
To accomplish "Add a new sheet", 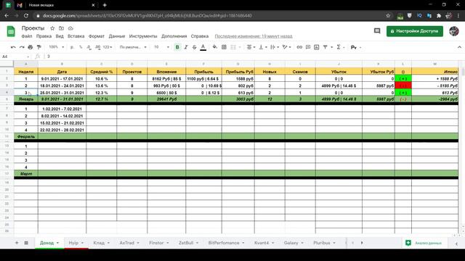I will pos(17,243).
